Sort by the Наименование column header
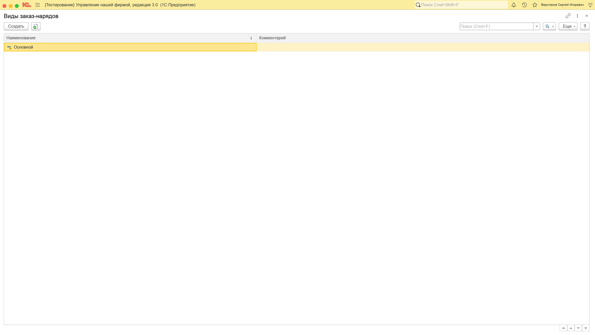This screenshot has height=335, width=595. [x=130, y=38]
